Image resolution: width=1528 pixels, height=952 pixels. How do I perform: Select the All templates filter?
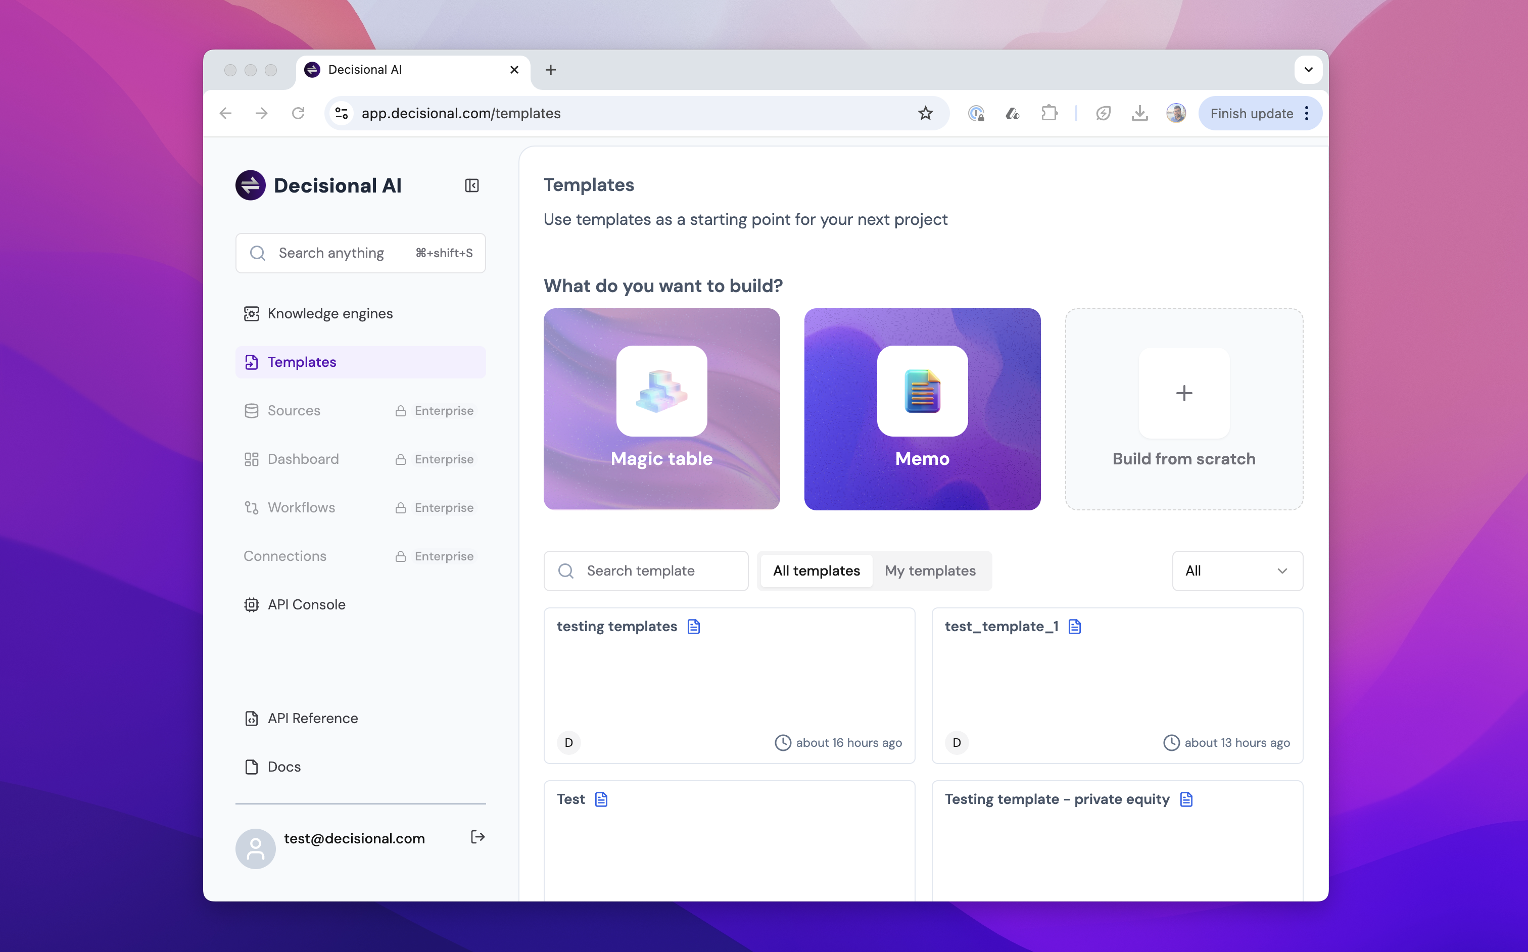pos(816,570)
